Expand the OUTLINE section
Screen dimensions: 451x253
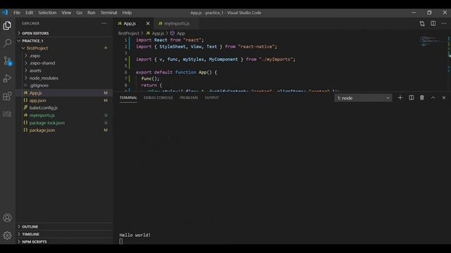64,226
